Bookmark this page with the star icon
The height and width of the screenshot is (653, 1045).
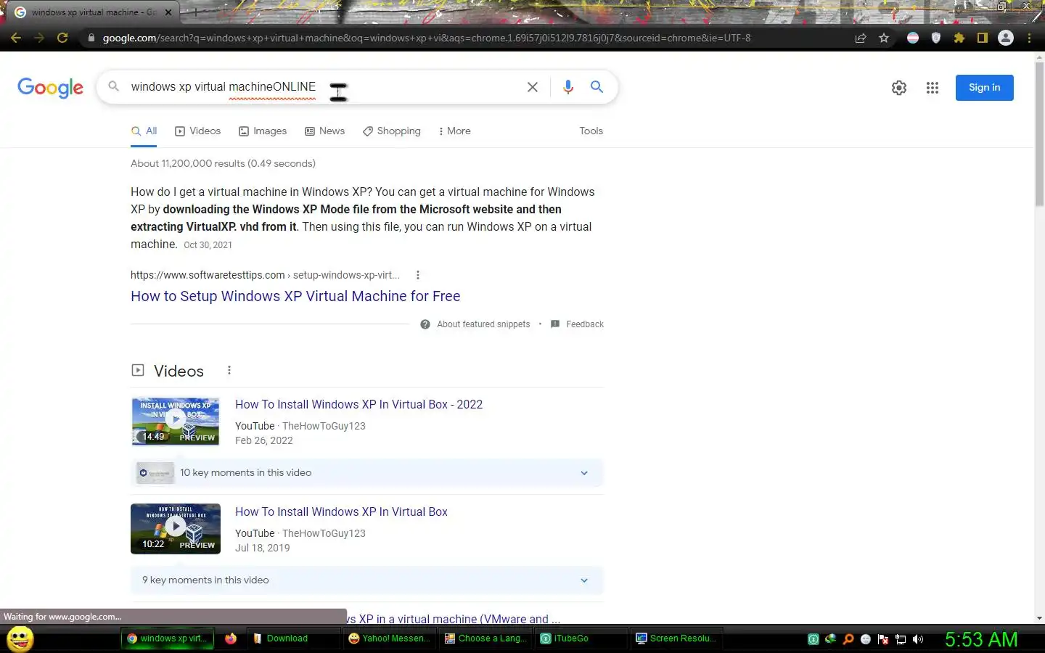tap(884, 38)
